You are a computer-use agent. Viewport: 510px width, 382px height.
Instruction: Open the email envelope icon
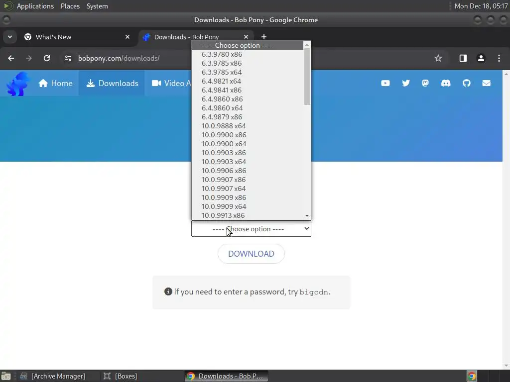(x=486, y=83)
